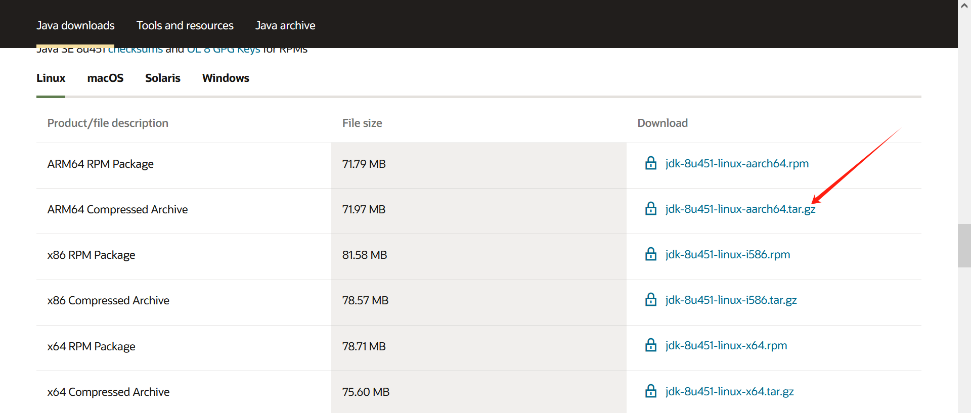Viewport: 971px width, 413px height.
Task: Download jdk-8u451-linux-aarch64.rpm
Action: click(737, 163)
